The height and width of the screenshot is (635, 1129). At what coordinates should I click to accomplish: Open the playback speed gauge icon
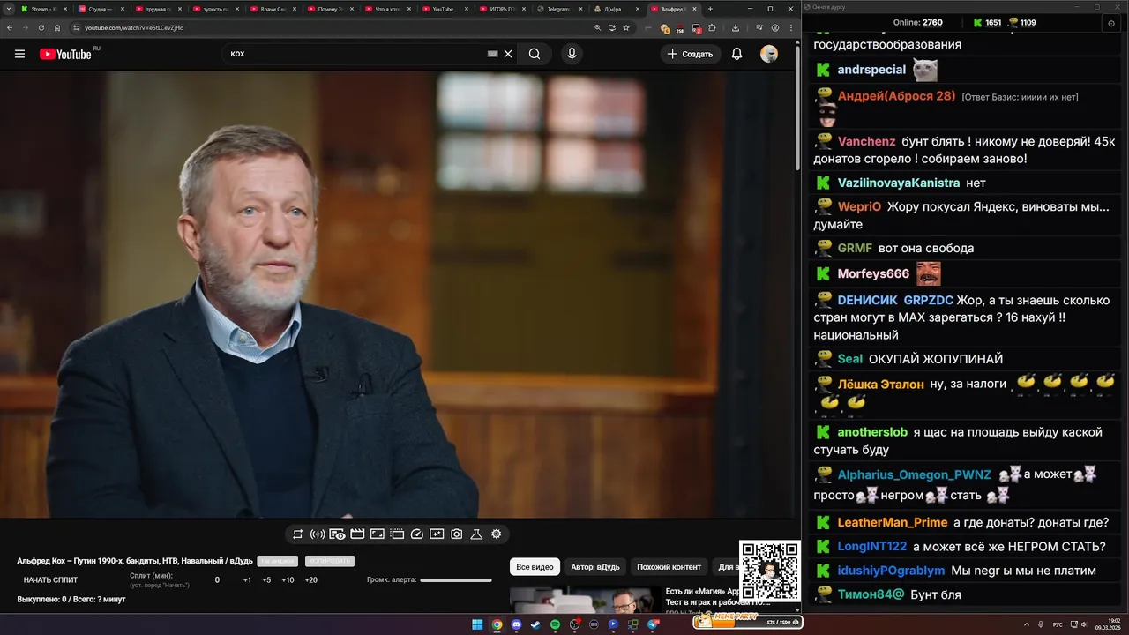point(417,534)
